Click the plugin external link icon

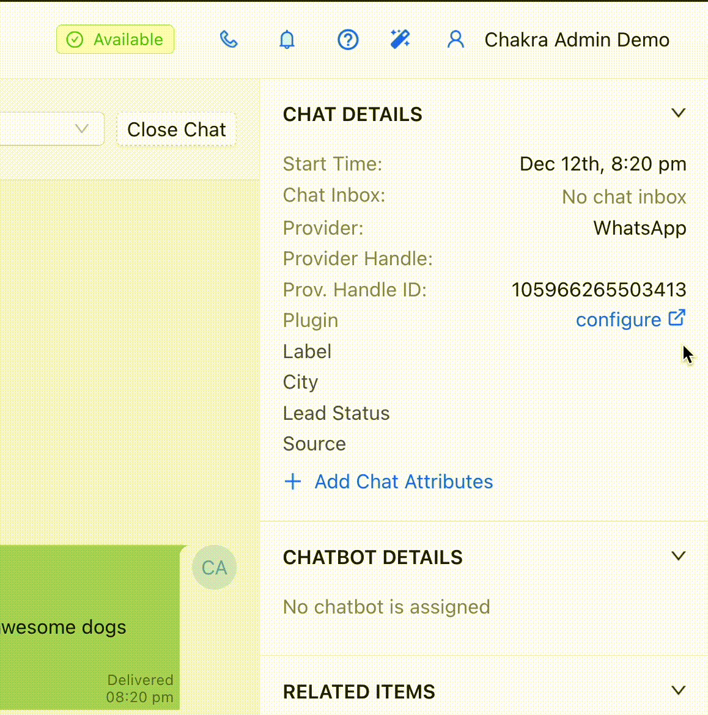pyautogui.click(x=677, y=318)
